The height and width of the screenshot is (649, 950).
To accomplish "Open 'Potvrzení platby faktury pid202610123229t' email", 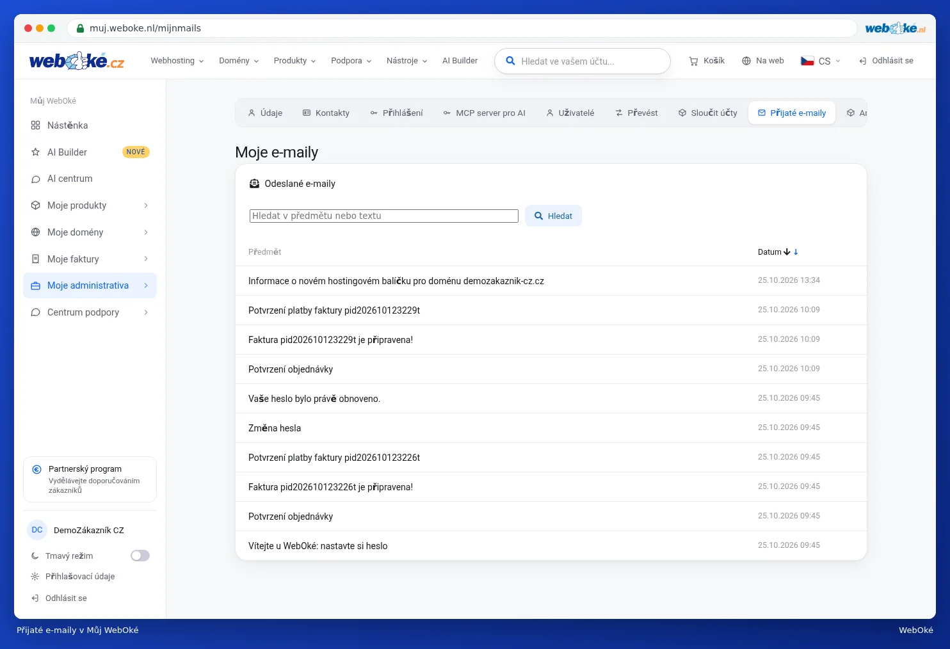I will click(x=551, y=310).
